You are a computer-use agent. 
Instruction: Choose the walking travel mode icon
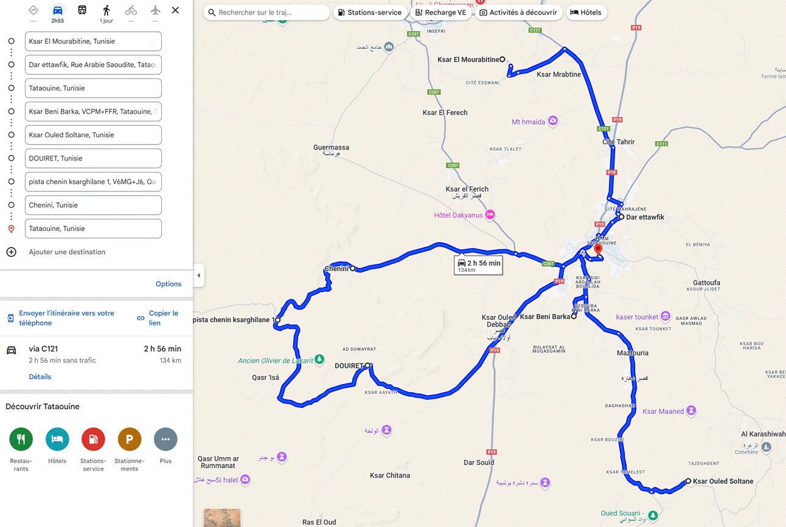106,10
